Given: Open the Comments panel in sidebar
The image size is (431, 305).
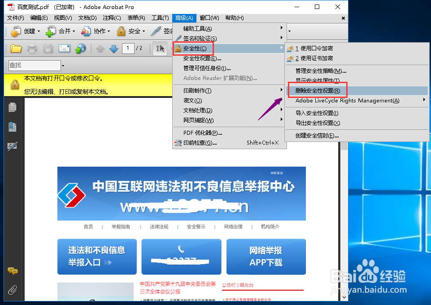Looking at the screenshot, I should [x=13, y=271].
